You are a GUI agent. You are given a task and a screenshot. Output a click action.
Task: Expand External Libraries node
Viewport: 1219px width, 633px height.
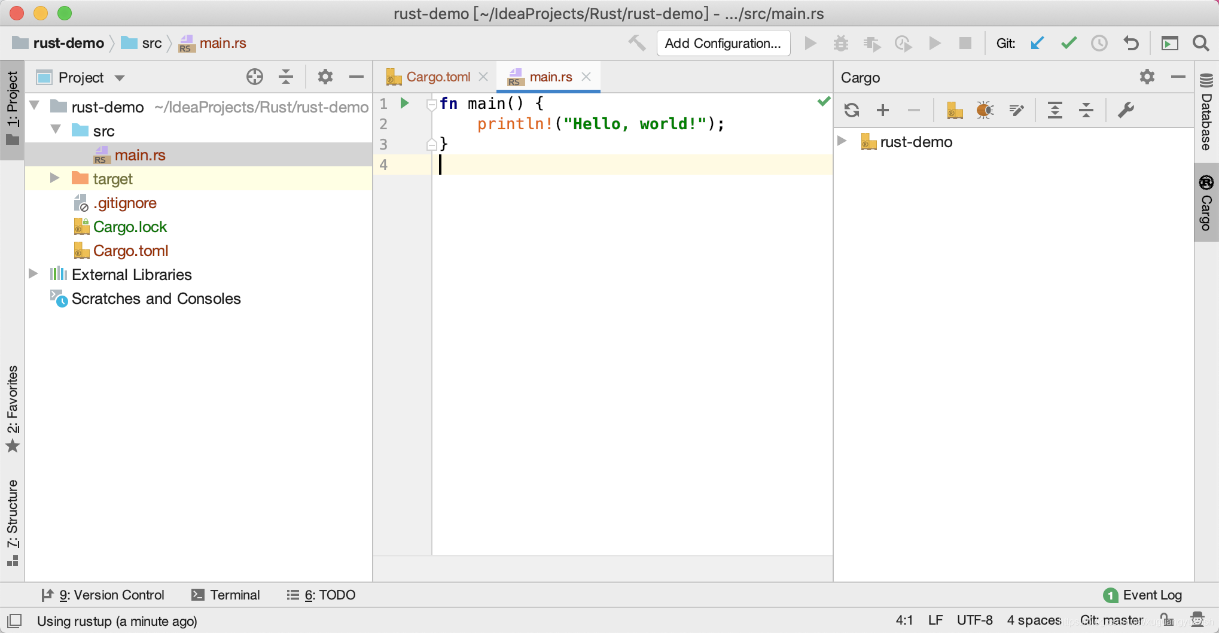click(33, 274)
